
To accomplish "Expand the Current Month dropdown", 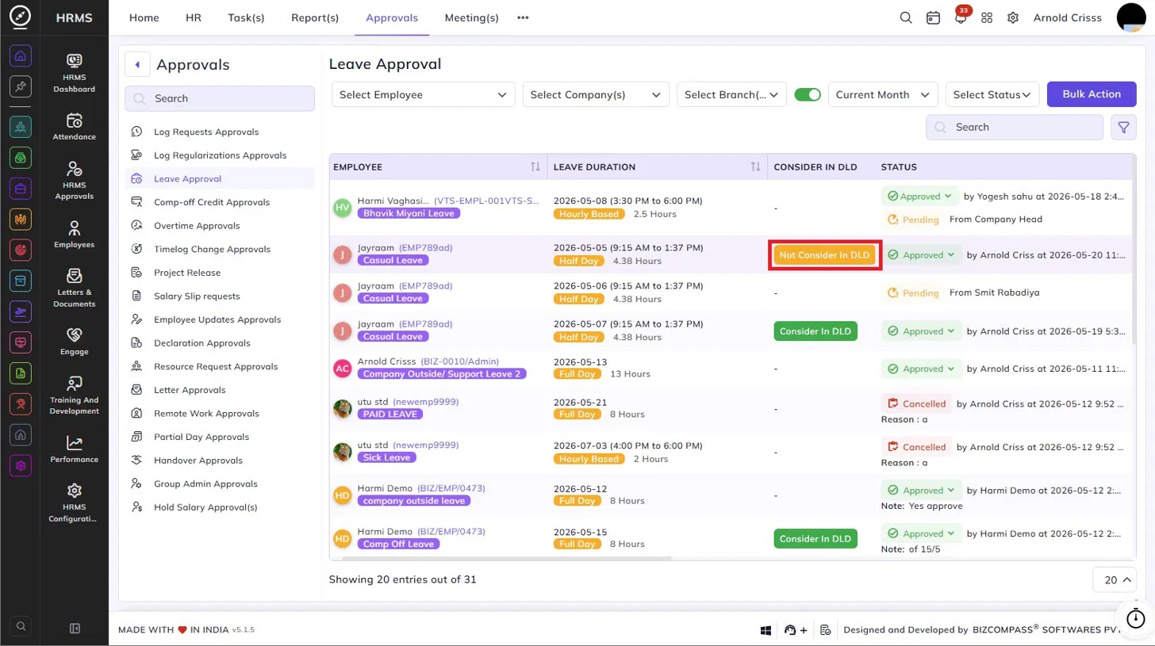I will coord(883,94).
